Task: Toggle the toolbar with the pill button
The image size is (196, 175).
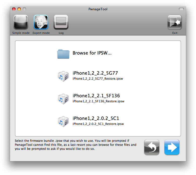Action: click(181, 9)
